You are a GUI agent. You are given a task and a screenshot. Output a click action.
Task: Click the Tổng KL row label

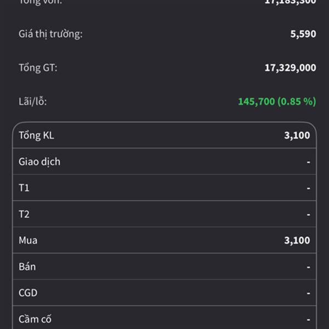click(x=36, y=135)
